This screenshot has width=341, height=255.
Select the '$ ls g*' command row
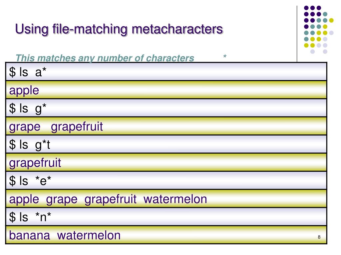(166, 108)
